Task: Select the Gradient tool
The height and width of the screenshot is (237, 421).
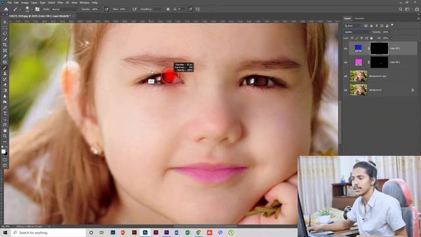Action: 5,91
